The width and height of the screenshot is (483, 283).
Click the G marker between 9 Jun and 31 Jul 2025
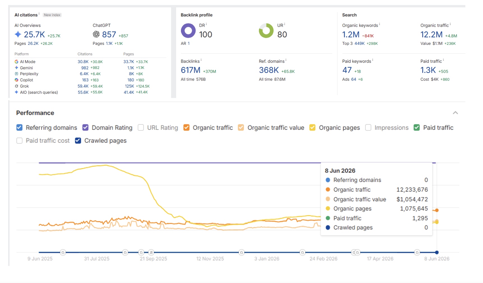coord(63,252)
